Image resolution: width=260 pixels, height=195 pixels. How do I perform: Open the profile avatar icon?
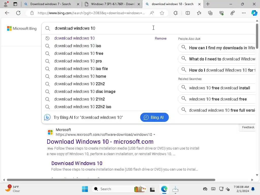coord(6,4)
